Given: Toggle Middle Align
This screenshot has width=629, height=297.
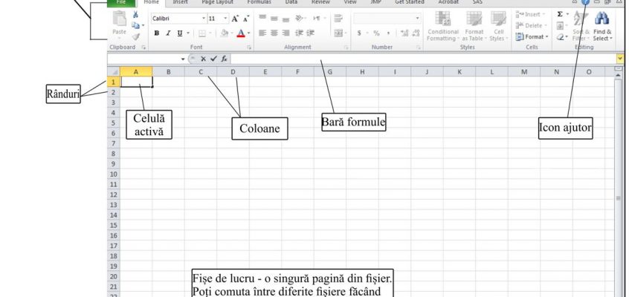Looking at the screenshot, I should [274, 18].
